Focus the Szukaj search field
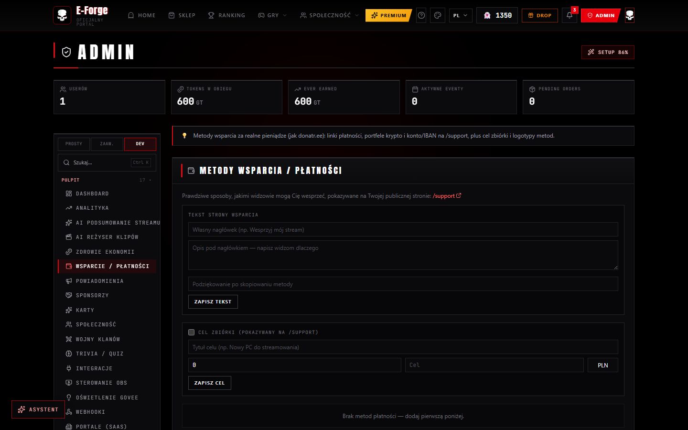688x430 pixels. (107, 162)
